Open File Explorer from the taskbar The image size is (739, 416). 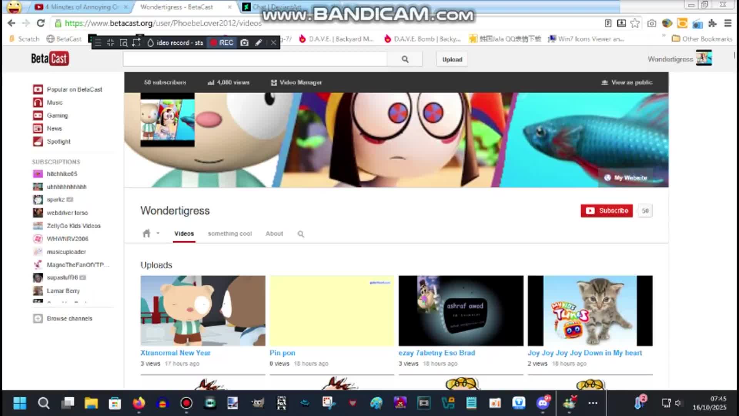[91, 403]
